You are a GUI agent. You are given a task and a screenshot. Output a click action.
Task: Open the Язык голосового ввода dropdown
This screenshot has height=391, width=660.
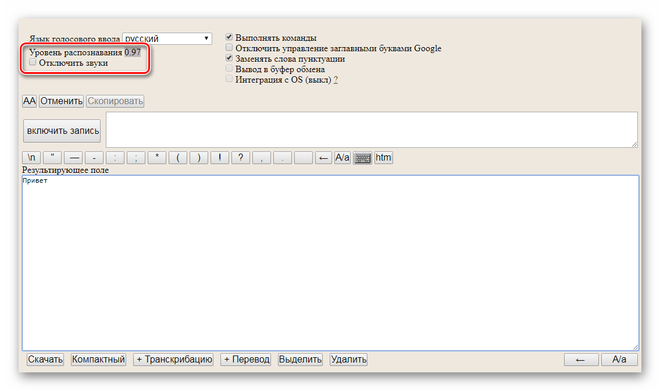point(167,39)
